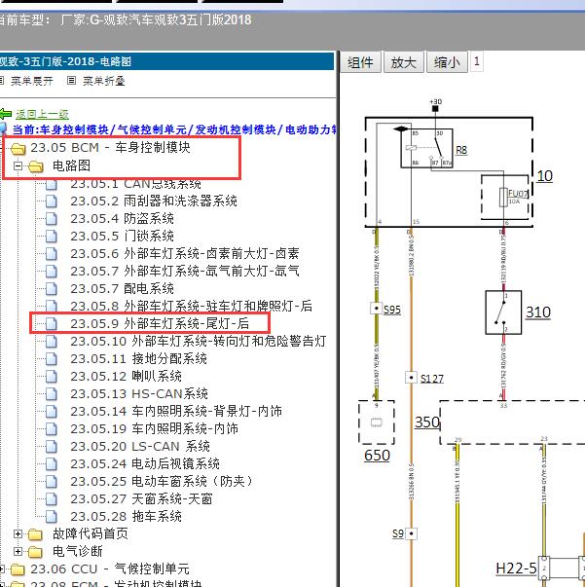Viewport: 585px width, 587px height.
Task: Click the 故障代码首页 folder icon
Action: tap(36, 534)
